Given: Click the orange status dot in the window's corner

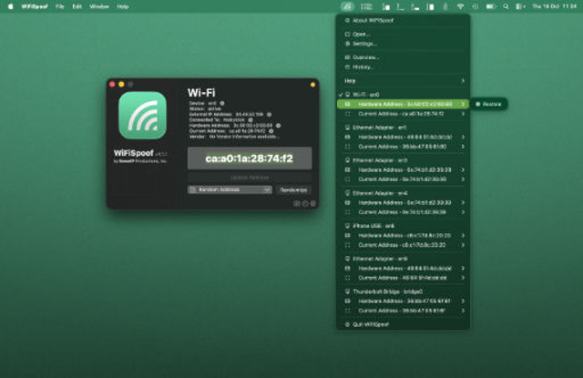Looking at the screenshot, I should point(312,85).
